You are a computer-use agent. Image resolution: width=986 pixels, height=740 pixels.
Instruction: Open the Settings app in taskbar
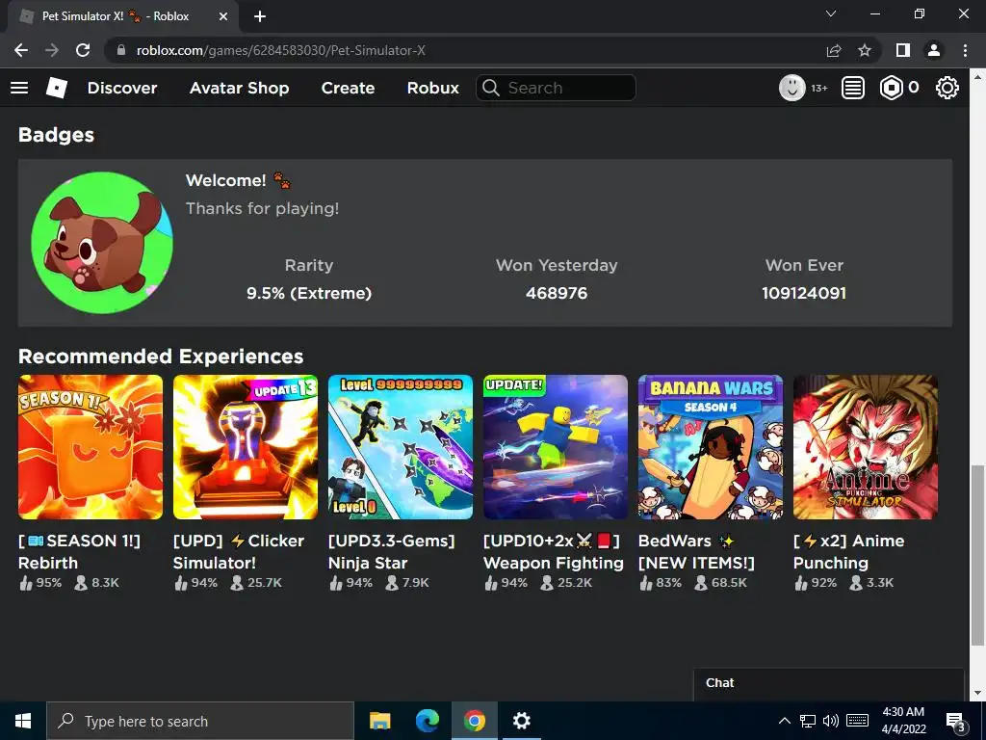click(x=521, y=721)
